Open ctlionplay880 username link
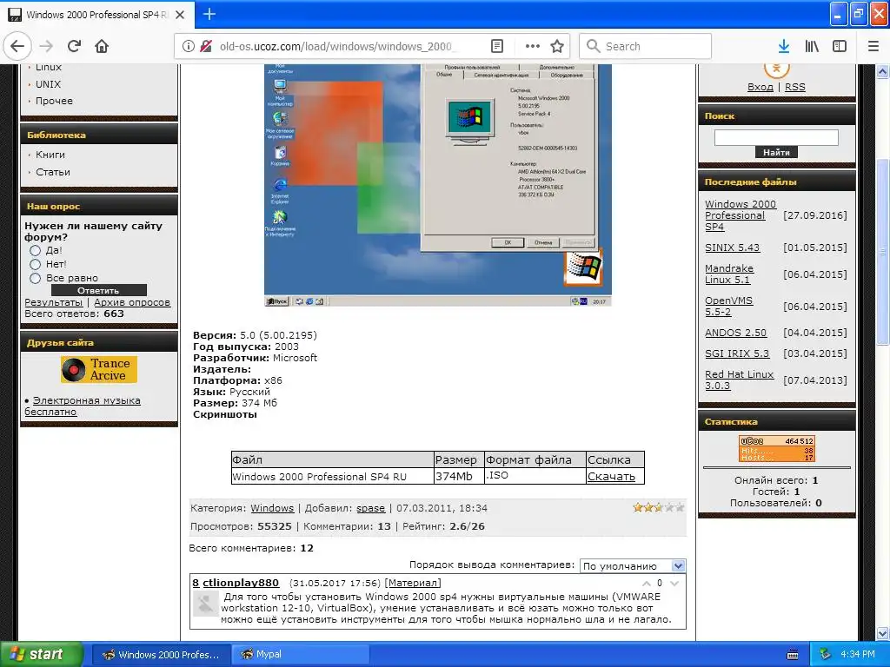 (241, 583)
